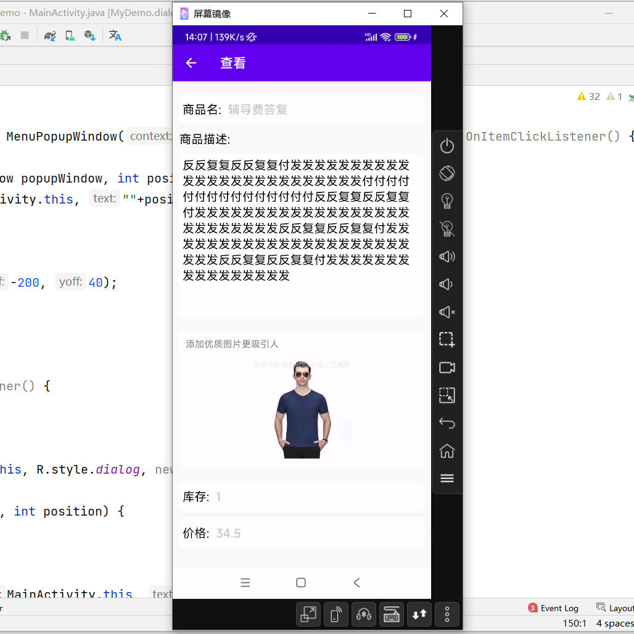This screenshot has height=634, width=634.
Task: Rotate the mirrored device screen
Action: (447, 173)
